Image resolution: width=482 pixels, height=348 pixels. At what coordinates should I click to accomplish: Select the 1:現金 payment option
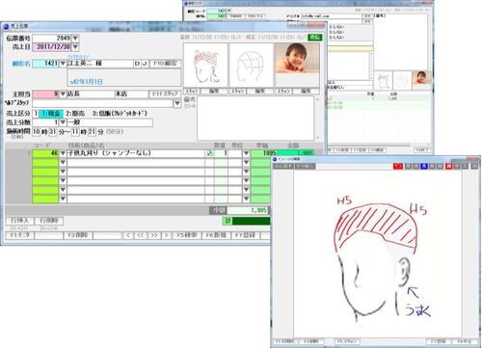[x=52, y=113]
